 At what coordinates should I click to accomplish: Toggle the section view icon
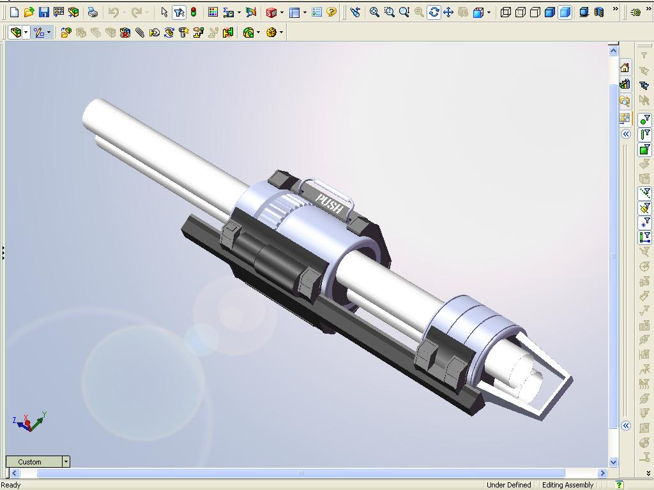pyautogui.click(x=599, y=12)
